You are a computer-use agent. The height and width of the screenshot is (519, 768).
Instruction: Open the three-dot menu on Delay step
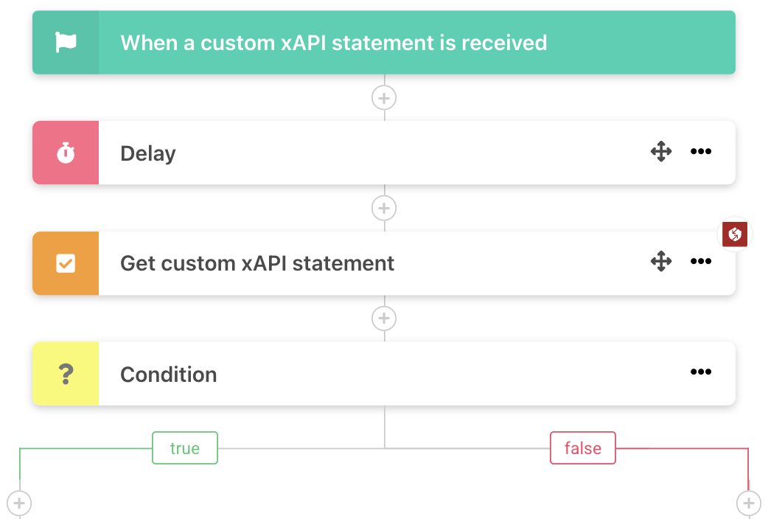point(700,152)
